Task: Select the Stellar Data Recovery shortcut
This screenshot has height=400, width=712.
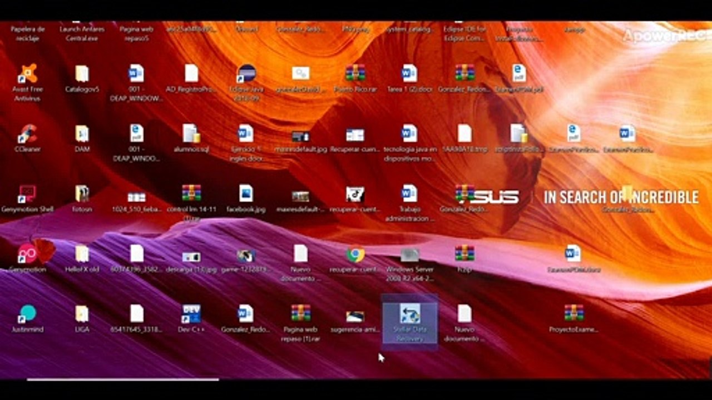Action: (x=410, y=323)
